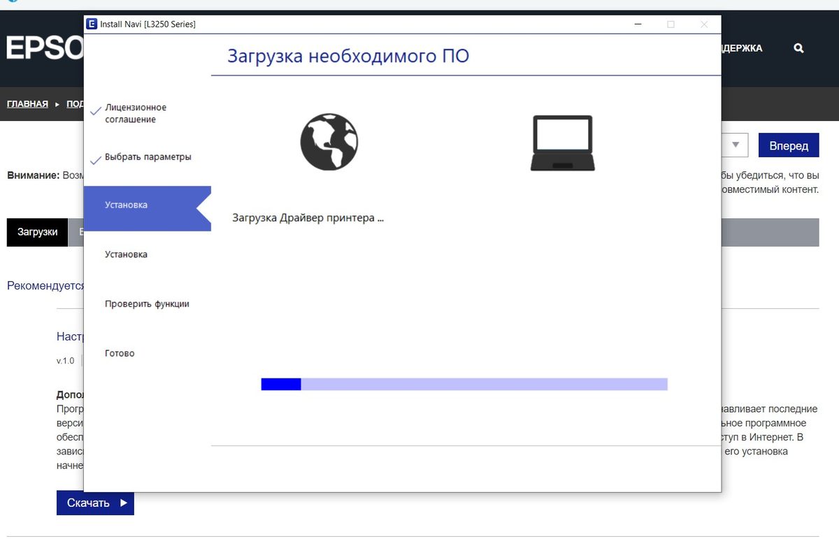This screenshot has height=539, width=839.
Task: Click Загрузка необходимого ПО heading
Action: click(348, 57)
